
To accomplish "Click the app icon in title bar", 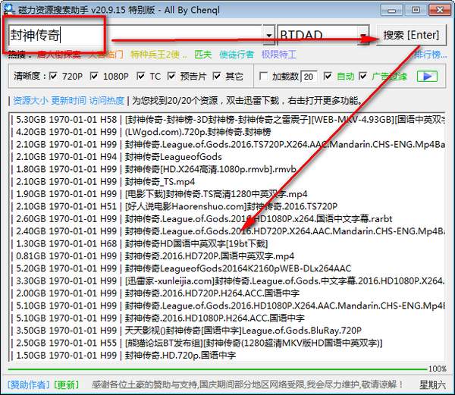I will point(8,9).
